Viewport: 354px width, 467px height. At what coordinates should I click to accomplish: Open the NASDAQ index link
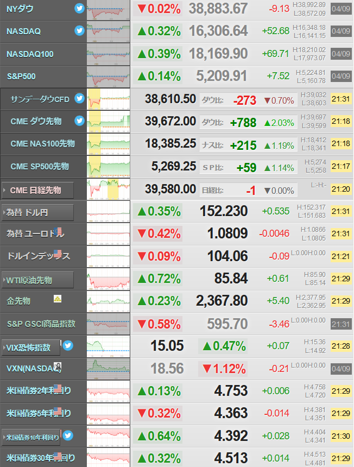pyautogui.click(x=23, y=31)
